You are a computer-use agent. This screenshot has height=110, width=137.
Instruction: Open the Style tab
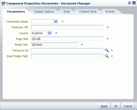point(66,12)
